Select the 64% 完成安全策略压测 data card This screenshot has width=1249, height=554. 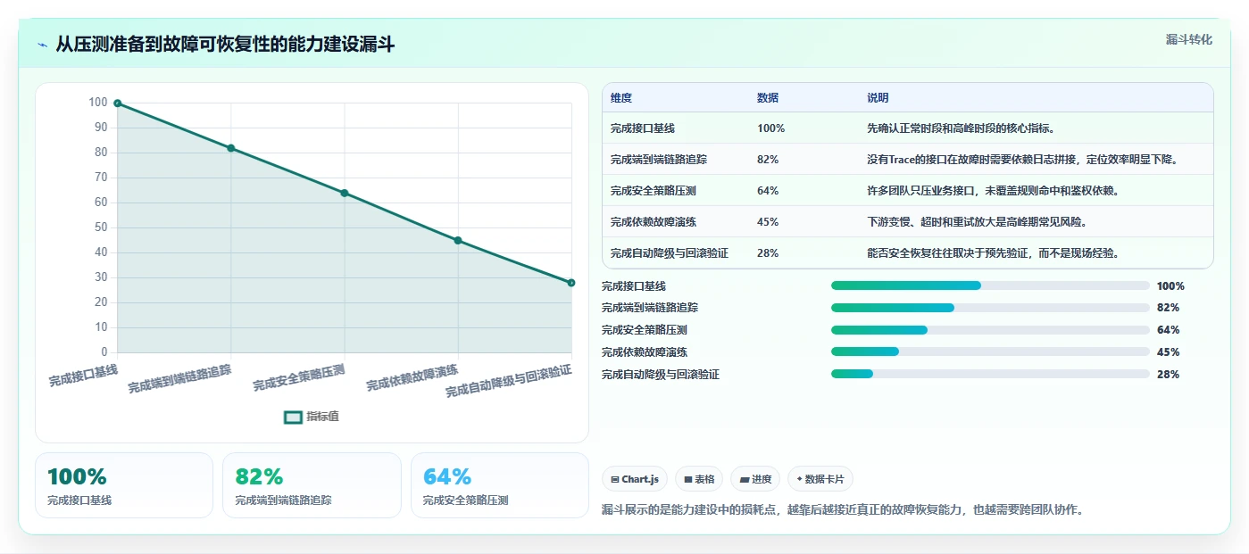(x=500, y=485)
